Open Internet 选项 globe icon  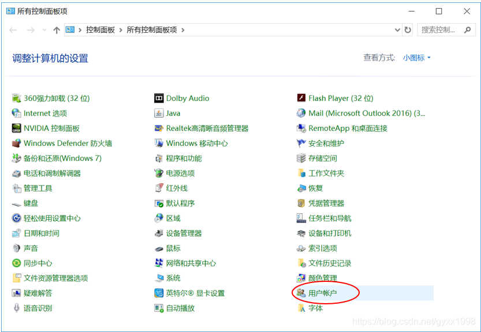pos(16,114)
